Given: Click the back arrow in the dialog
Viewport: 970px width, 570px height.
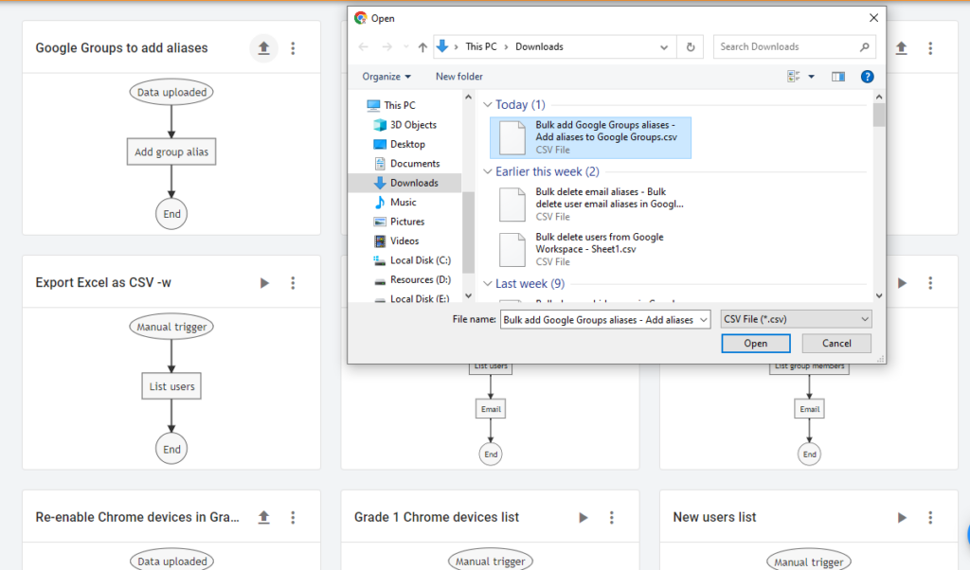Looking at the screenshot, I should 362,45.
